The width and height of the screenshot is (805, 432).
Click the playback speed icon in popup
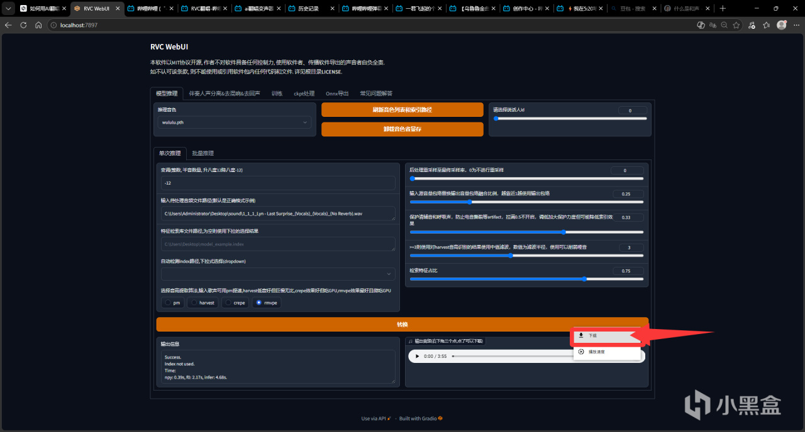pos(581,352)
